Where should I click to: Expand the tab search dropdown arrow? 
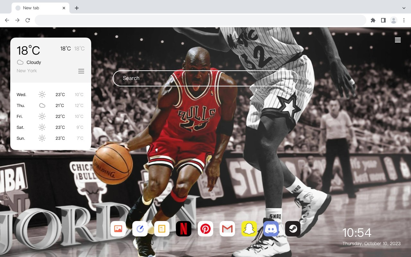click(404, 8)
